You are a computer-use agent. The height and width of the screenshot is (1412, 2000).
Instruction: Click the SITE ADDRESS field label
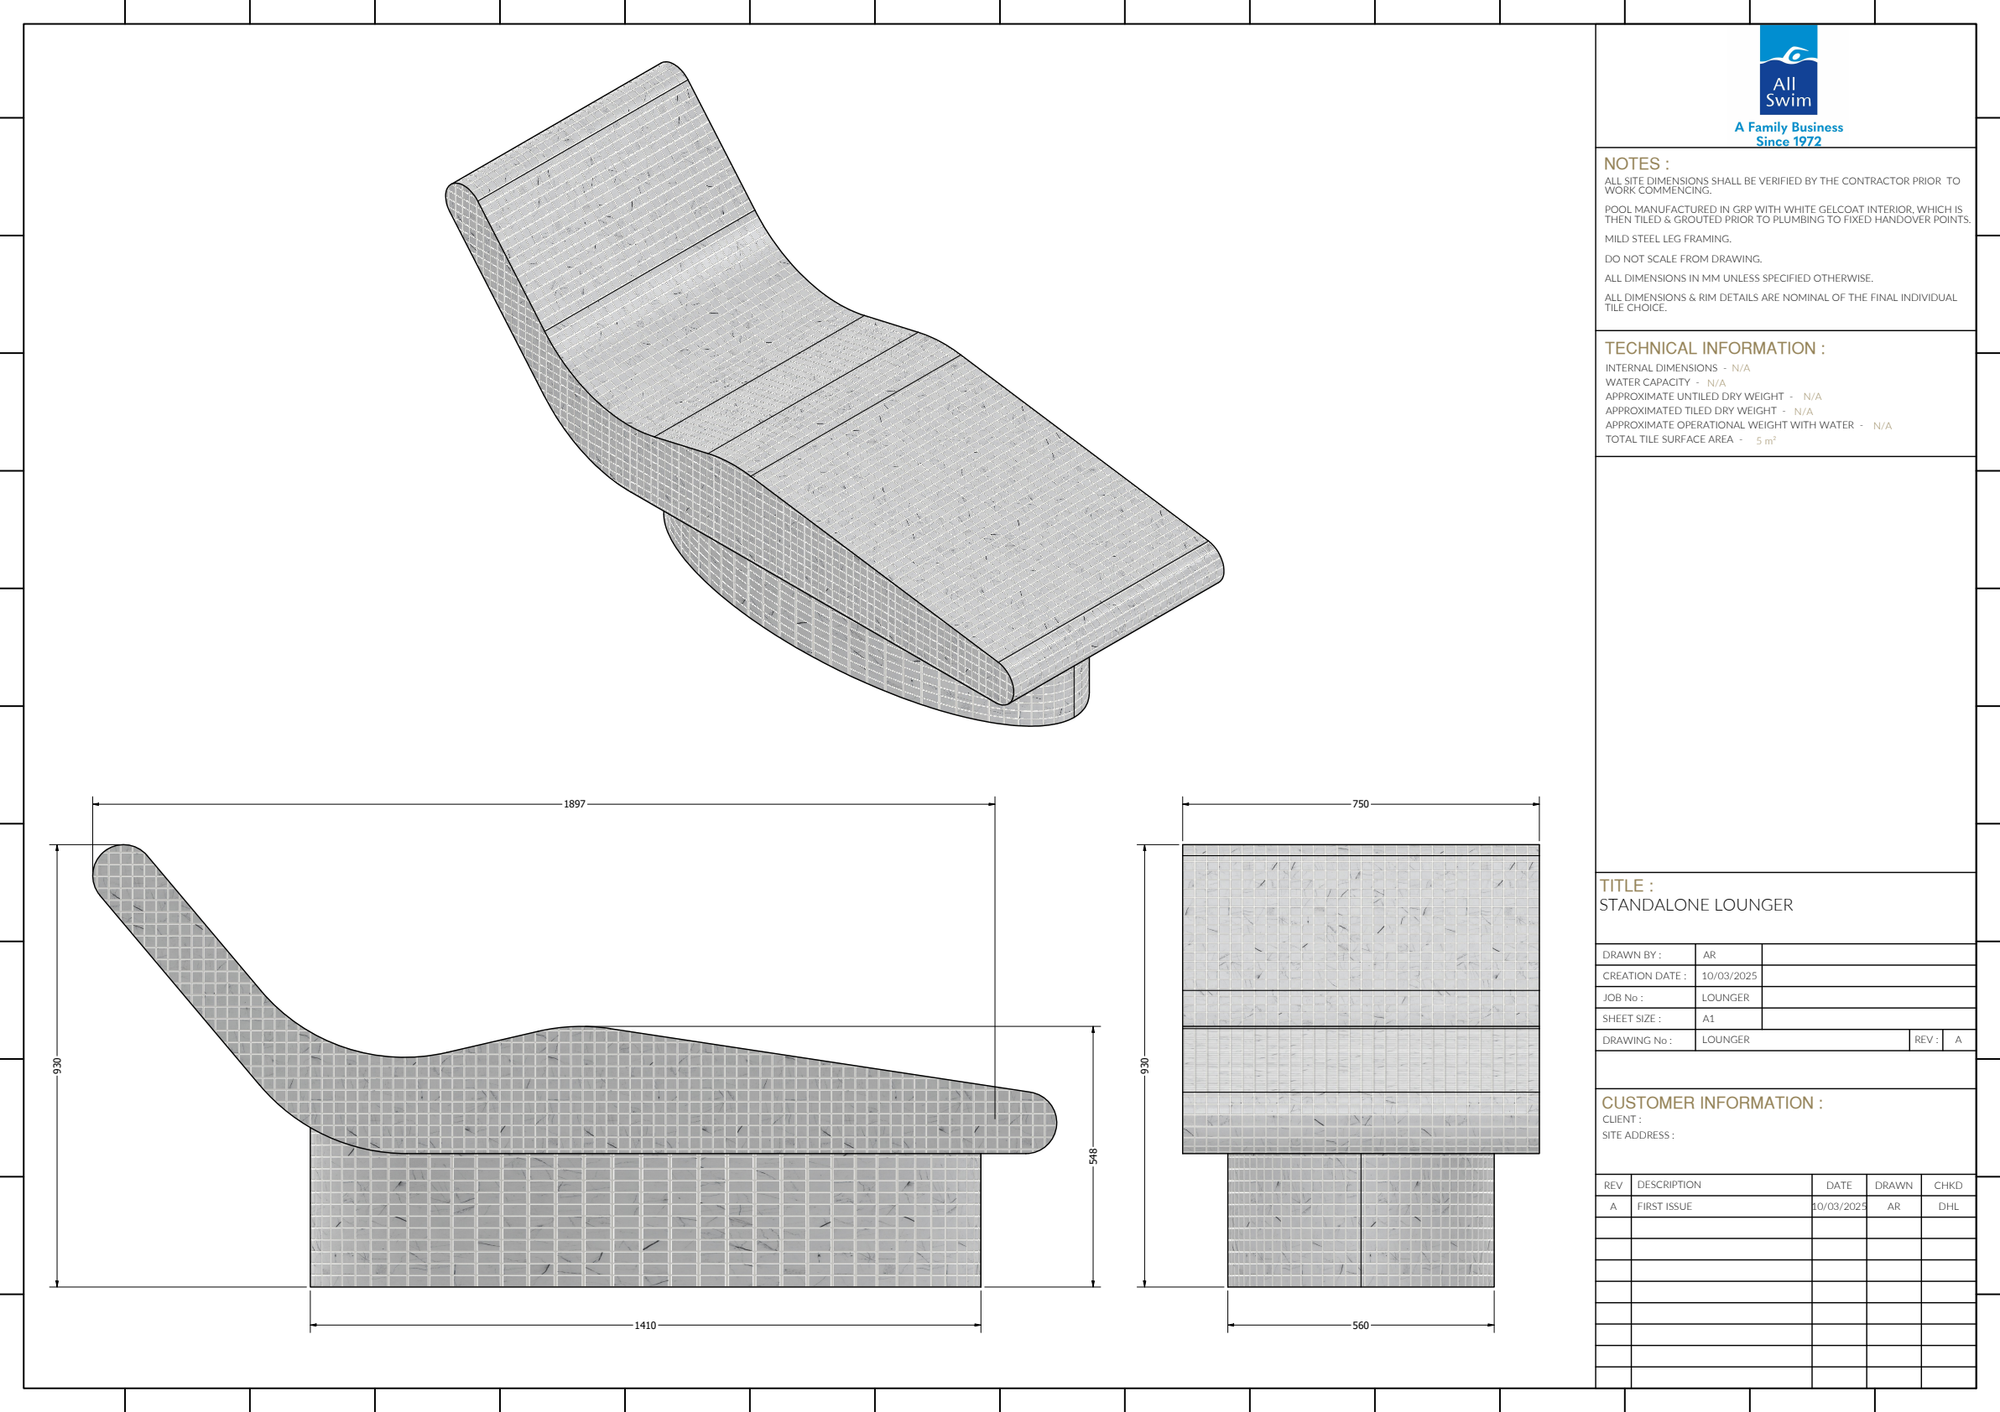point(1638,1135)
